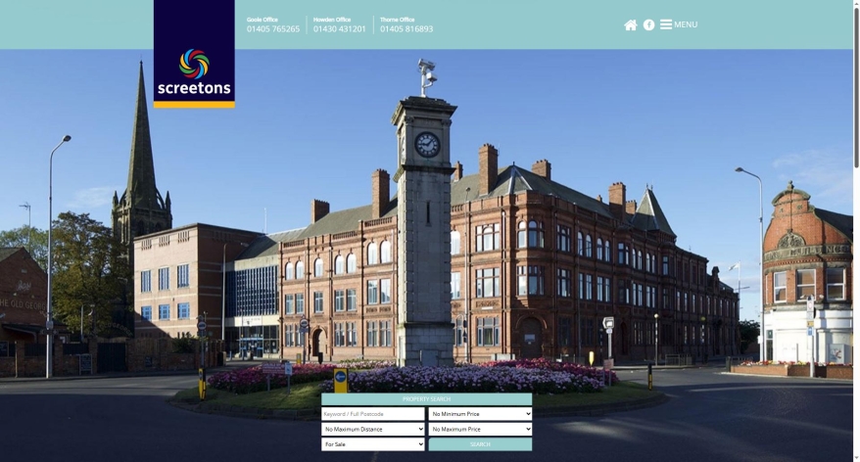Call Thorne Office number 01405 816893

tap(406, 29)
